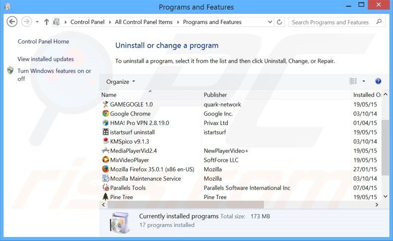
Task: Click publisher quark-network cell
Action: 222,105
